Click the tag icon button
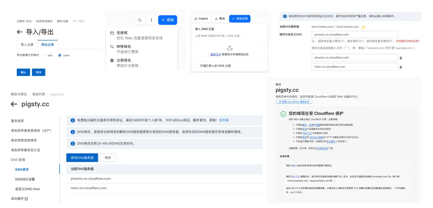The width and height of the screenshot is (433, 208). point(140,20)
